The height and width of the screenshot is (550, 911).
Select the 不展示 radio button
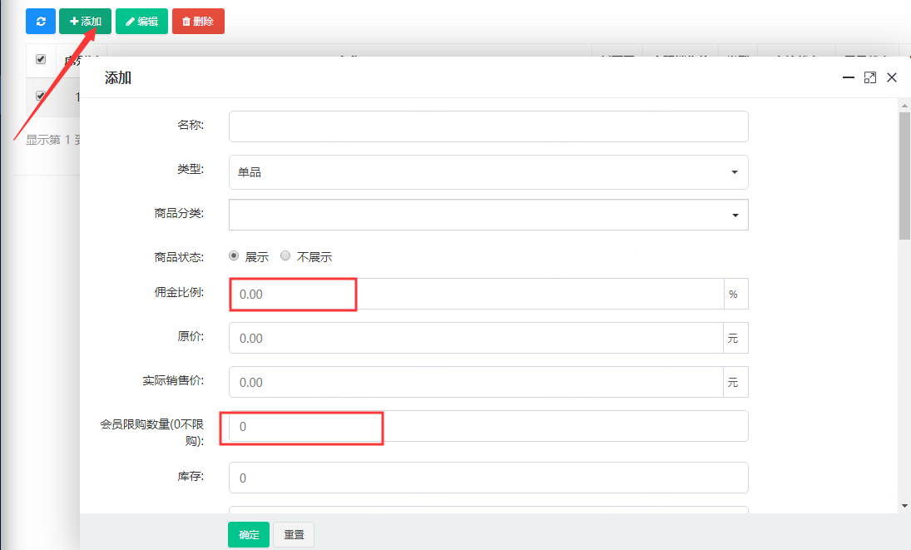point(285,255)
